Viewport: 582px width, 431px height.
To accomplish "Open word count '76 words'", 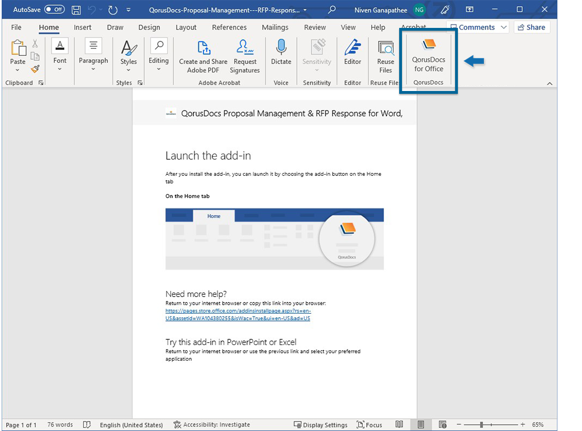I will 60,425.
